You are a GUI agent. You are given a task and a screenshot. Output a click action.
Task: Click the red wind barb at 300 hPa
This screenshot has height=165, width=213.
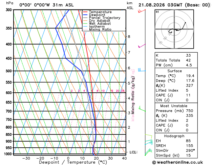142,11
